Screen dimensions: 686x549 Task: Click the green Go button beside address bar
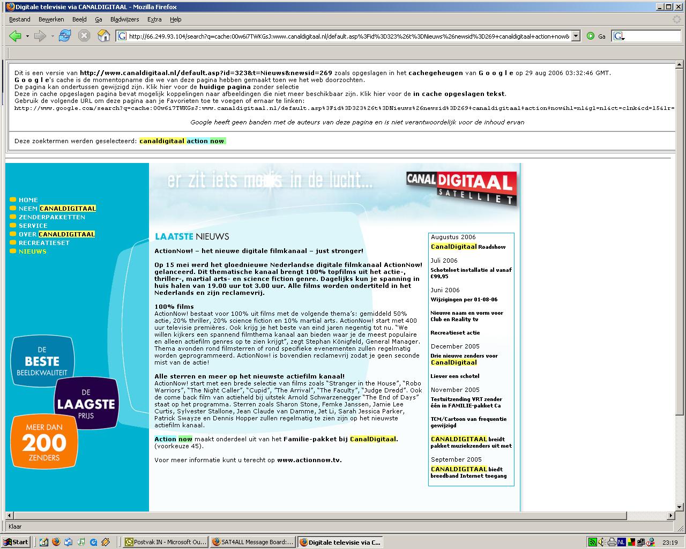[x=591, y=36]
